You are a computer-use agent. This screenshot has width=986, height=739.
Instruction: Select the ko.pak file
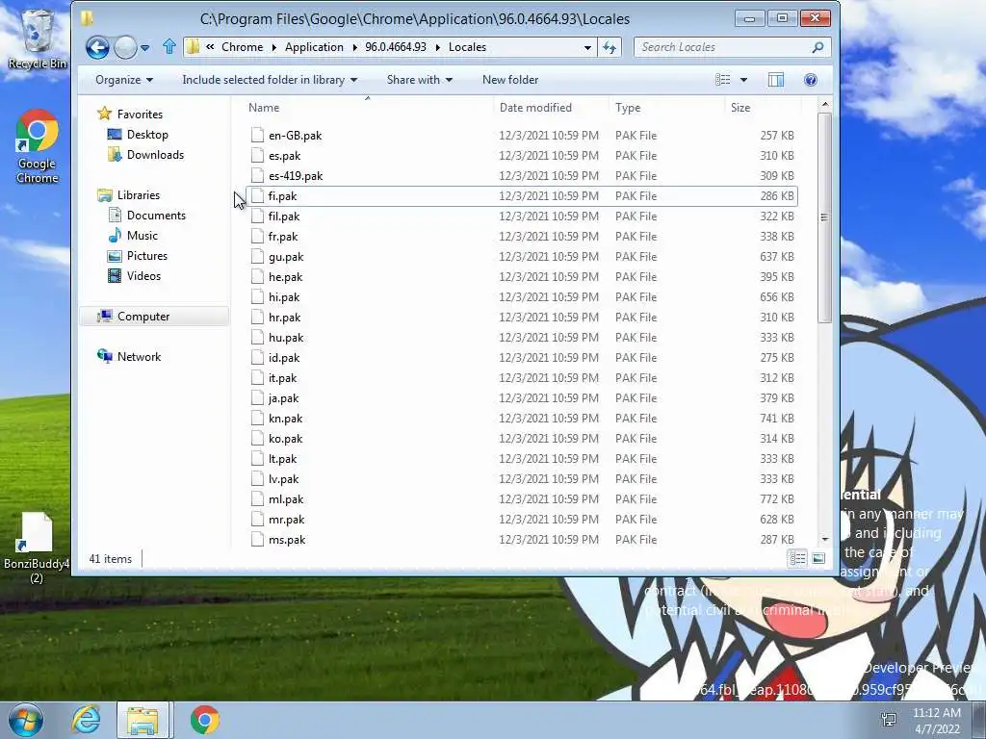click(x=522, y=438)
